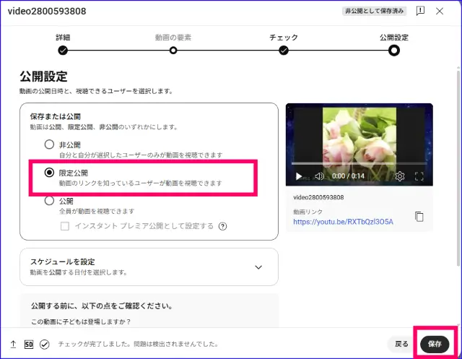Open video player settings gear
The width and height of the screenshot is (462, 359).
click(x=400, y=176)
